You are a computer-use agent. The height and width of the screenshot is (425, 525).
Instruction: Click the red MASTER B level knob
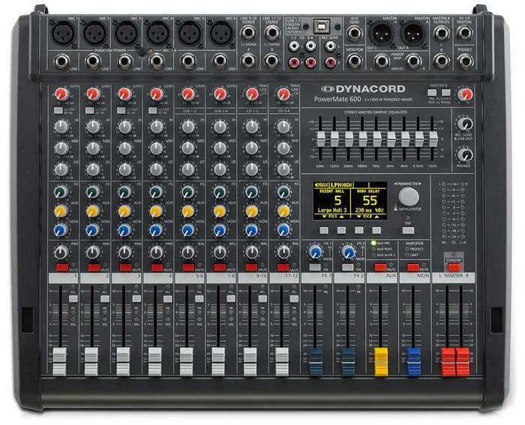465,94
